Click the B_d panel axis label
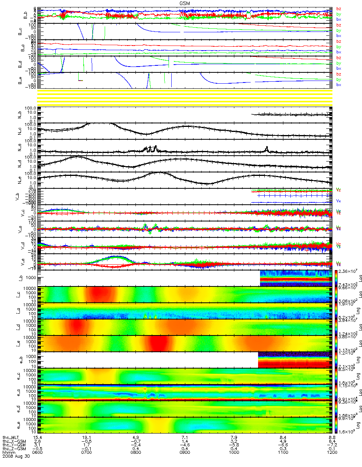The image size is (362, 467). coord(21,64)
